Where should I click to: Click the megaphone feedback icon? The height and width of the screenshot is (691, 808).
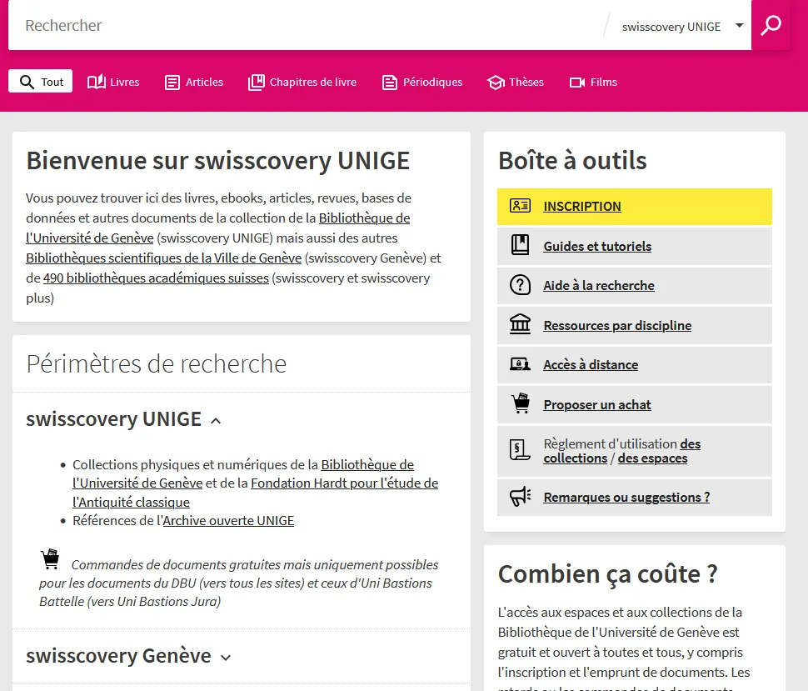point(520,496)
